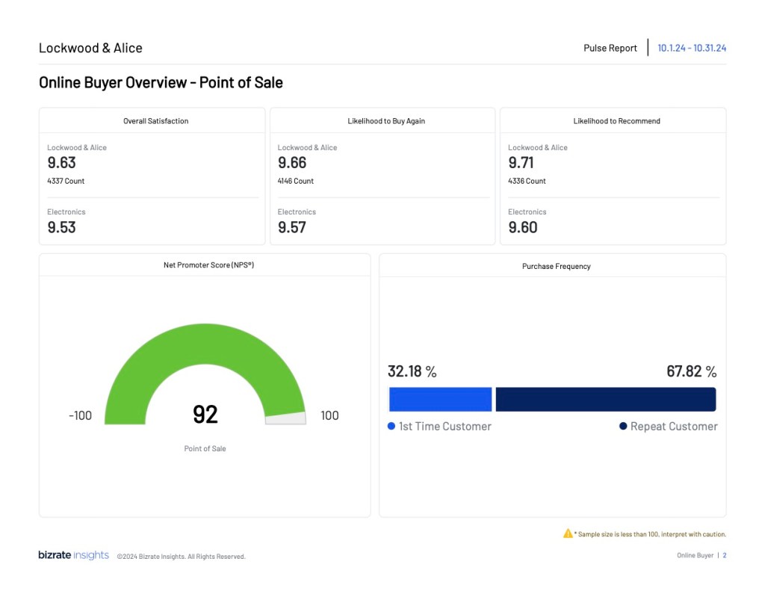This screenshot has width=765, height=591.
Task: Click the 32.18 % value
Action: pos(412,371)
